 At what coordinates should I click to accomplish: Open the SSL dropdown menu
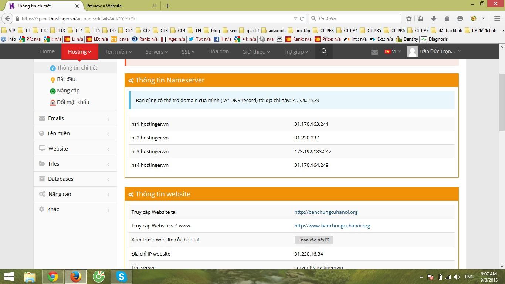188,51
